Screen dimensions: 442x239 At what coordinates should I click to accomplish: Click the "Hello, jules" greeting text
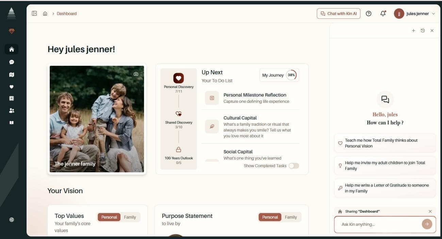point(385,114)
